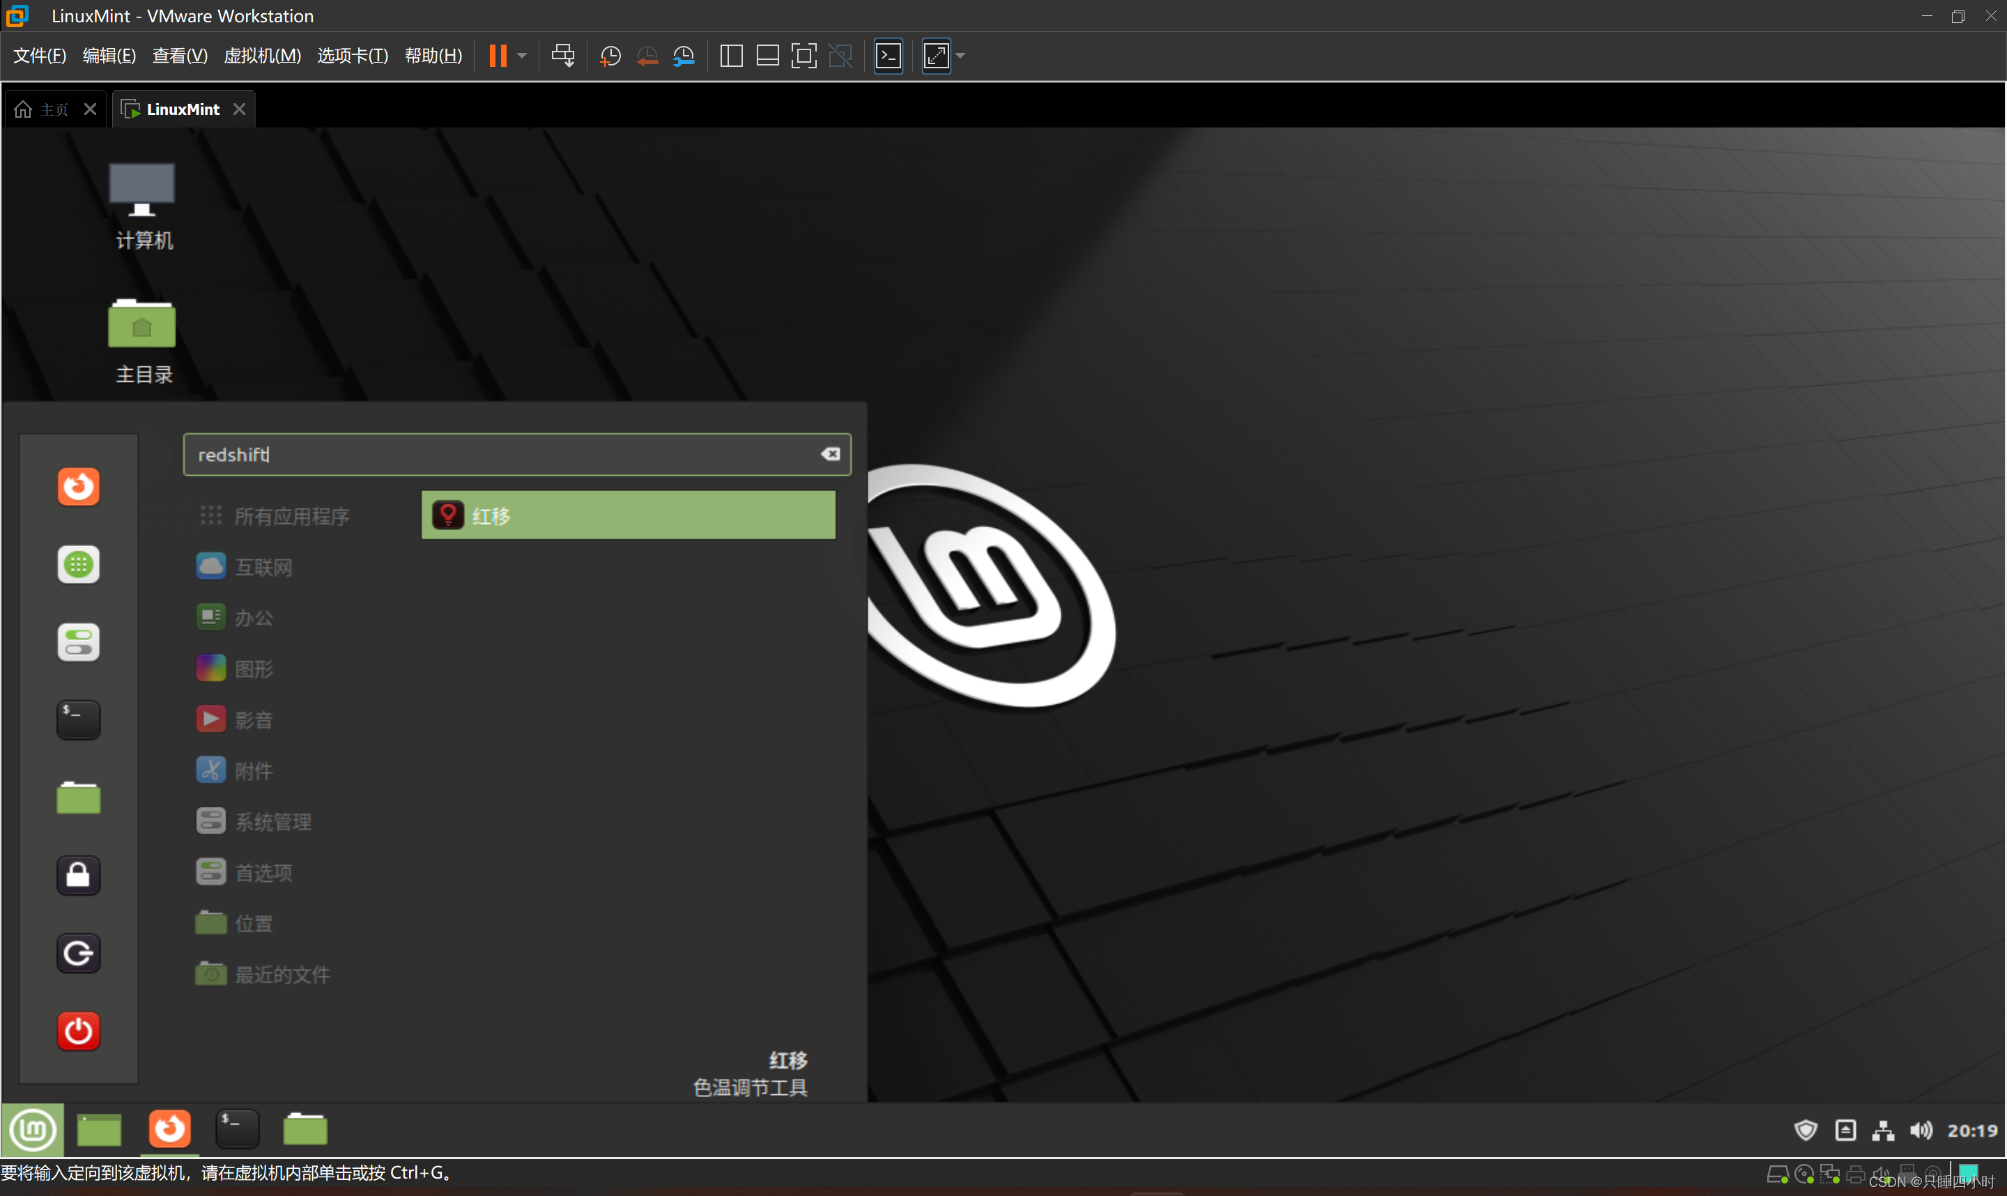Viewport: 2007px width, 1196px height.
Task: Open update manager shield tray icon
Action: pyautogui.click(x=1806, y=1130)
